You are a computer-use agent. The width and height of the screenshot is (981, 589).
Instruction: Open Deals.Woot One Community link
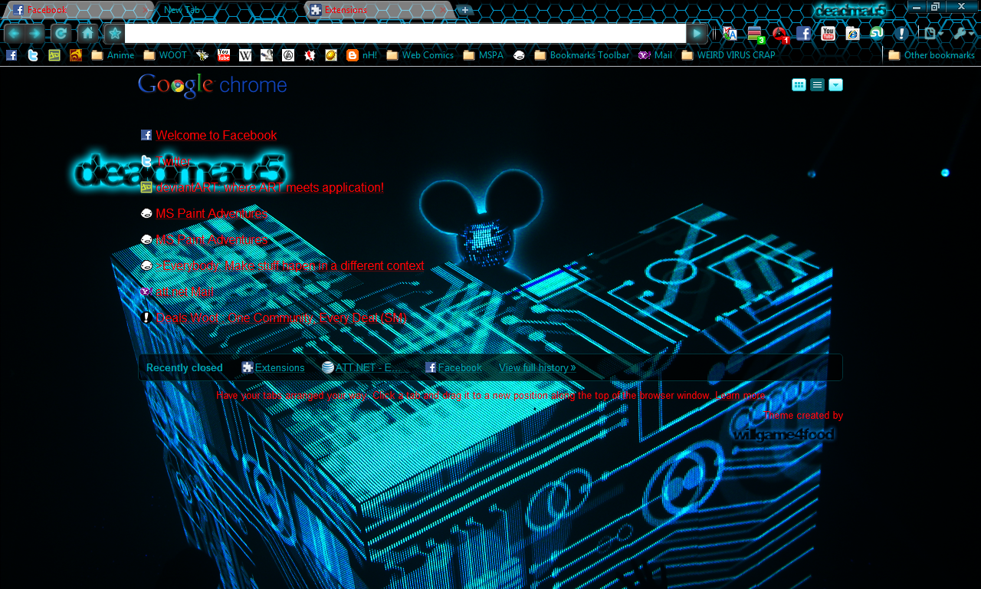point(281,318)
